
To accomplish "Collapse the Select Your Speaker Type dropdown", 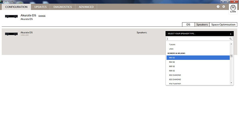I will (x=199, y=34).
